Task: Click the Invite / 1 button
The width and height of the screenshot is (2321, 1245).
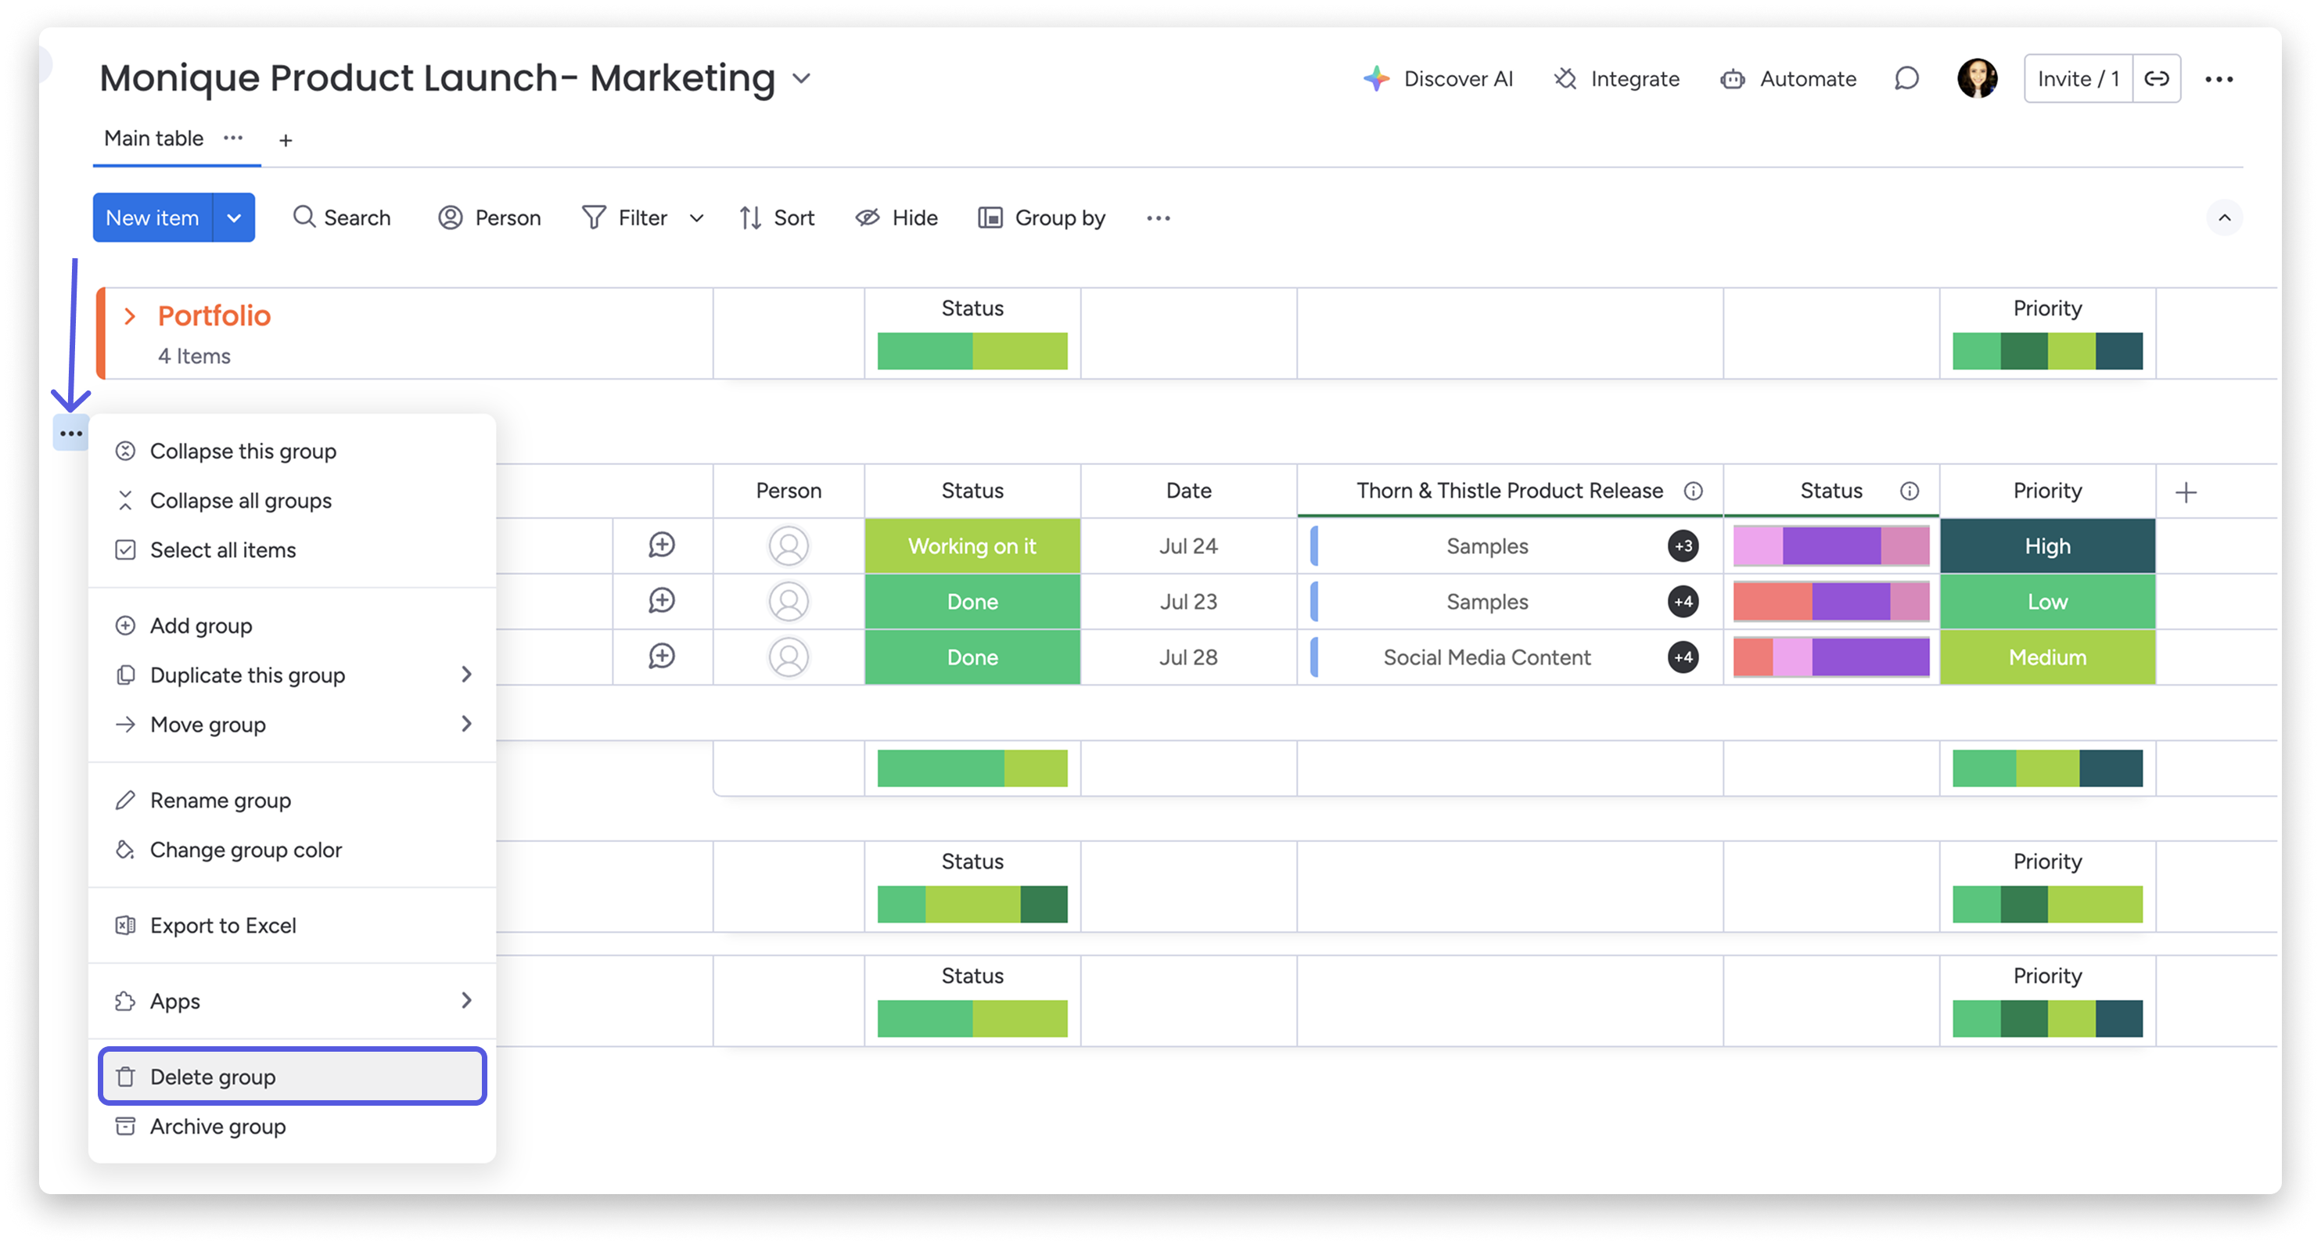Action: pyautogui.click(x=2078, y=79)
